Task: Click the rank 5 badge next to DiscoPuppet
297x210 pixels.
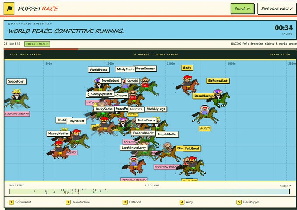Action: (x=239, y=202)
